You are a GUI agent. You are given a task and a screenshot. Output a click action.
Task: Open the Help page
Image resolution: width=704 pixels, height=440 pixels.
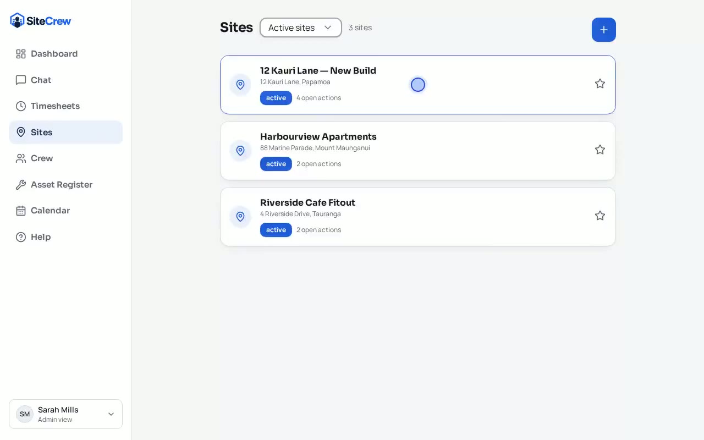[65, 237]
